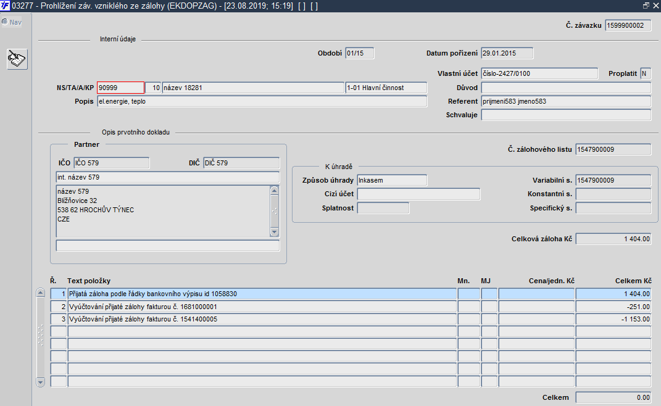Click Celkem Kč cell -1 153.00
Viewport: 661px width, 406px height.
613,319
